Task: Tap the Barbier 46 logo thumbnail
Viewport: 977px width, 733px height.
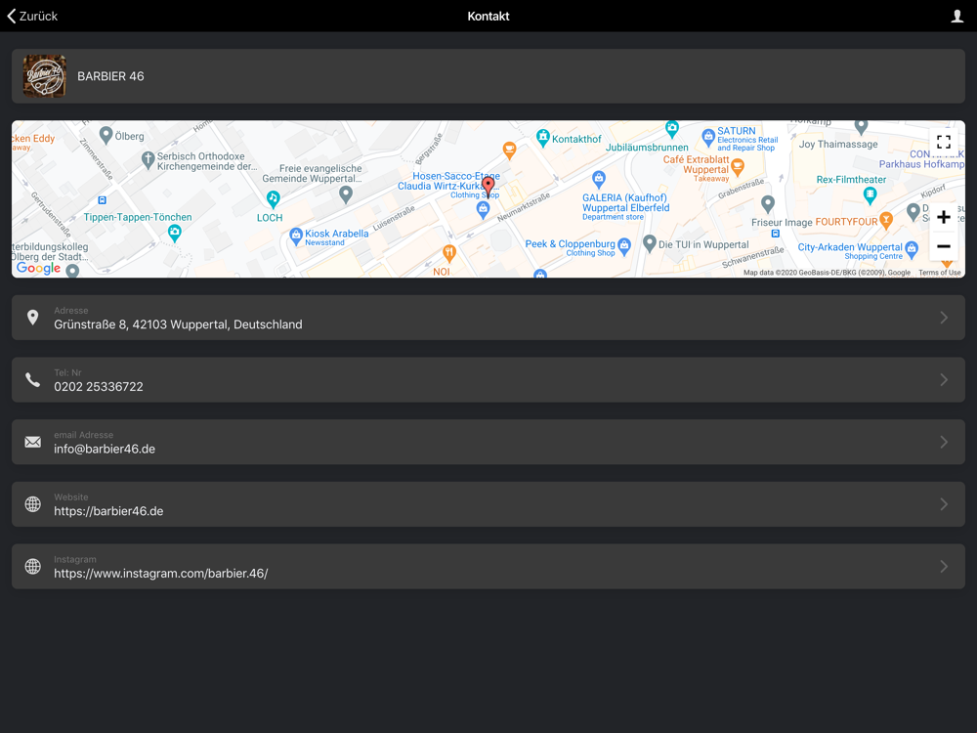Action: (x=44, y=76)
